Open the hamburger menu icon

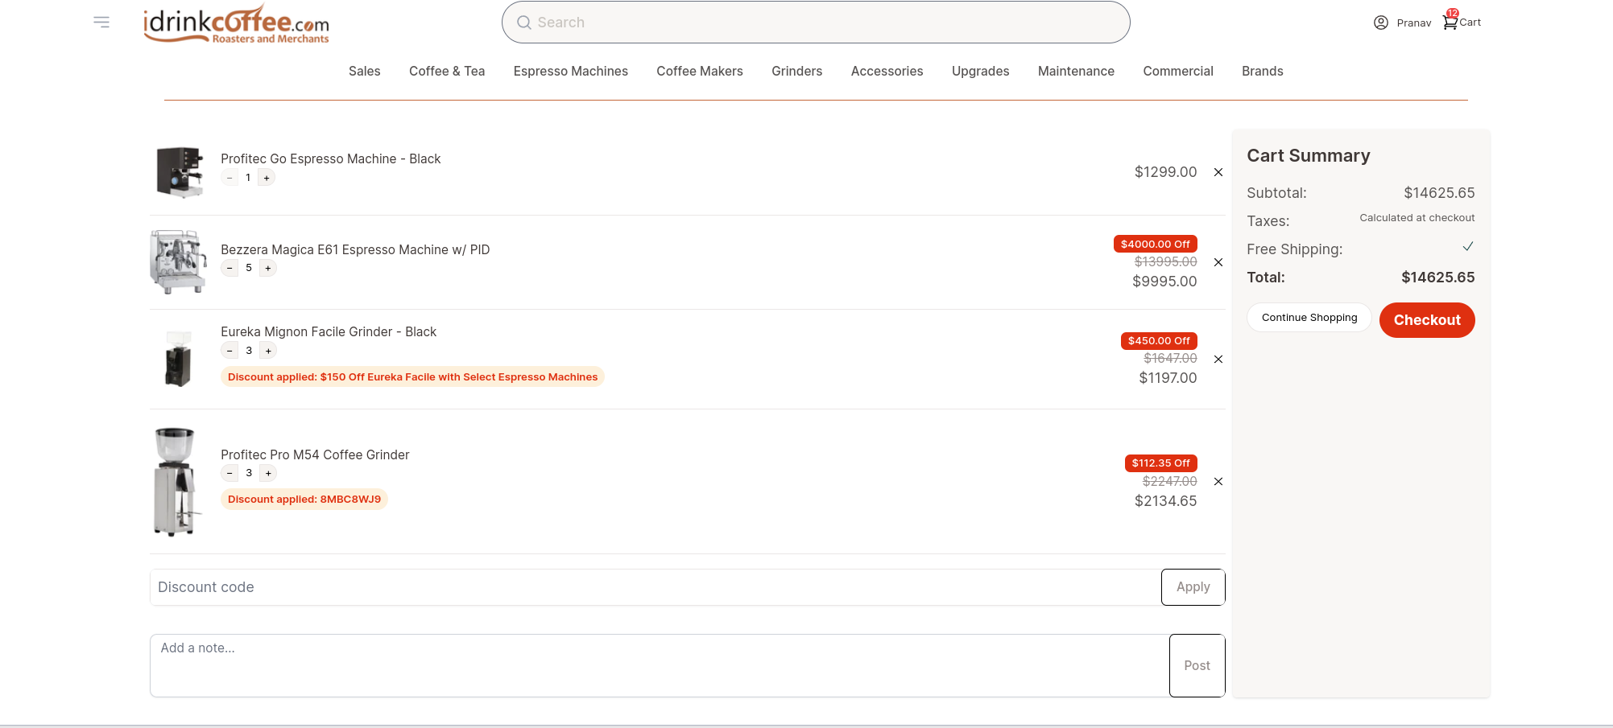101,22
